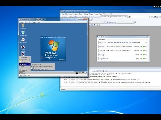Open the Action menu in Virtual PC
The width and height of the screenshot is (161, 120).
[x=21, y=22]
